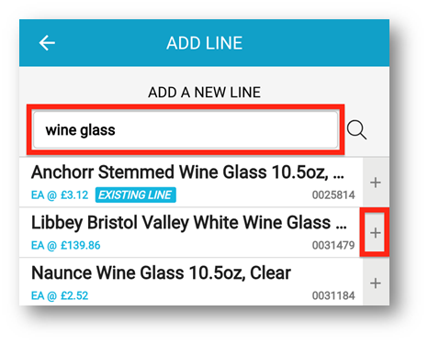Add the Anchorr Stemmed Wine Glass with plus icon
Screen dimensions: 428x344
point(376,183)
